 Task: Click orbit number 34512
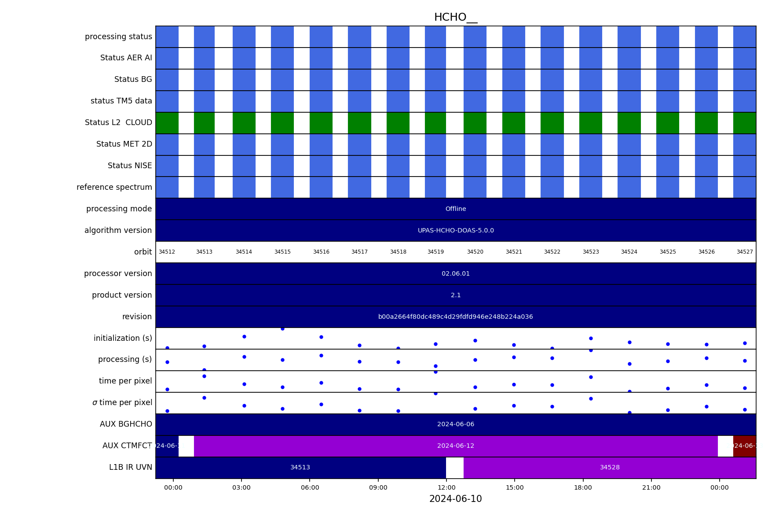pyautogui.click(x=167, y=252)
